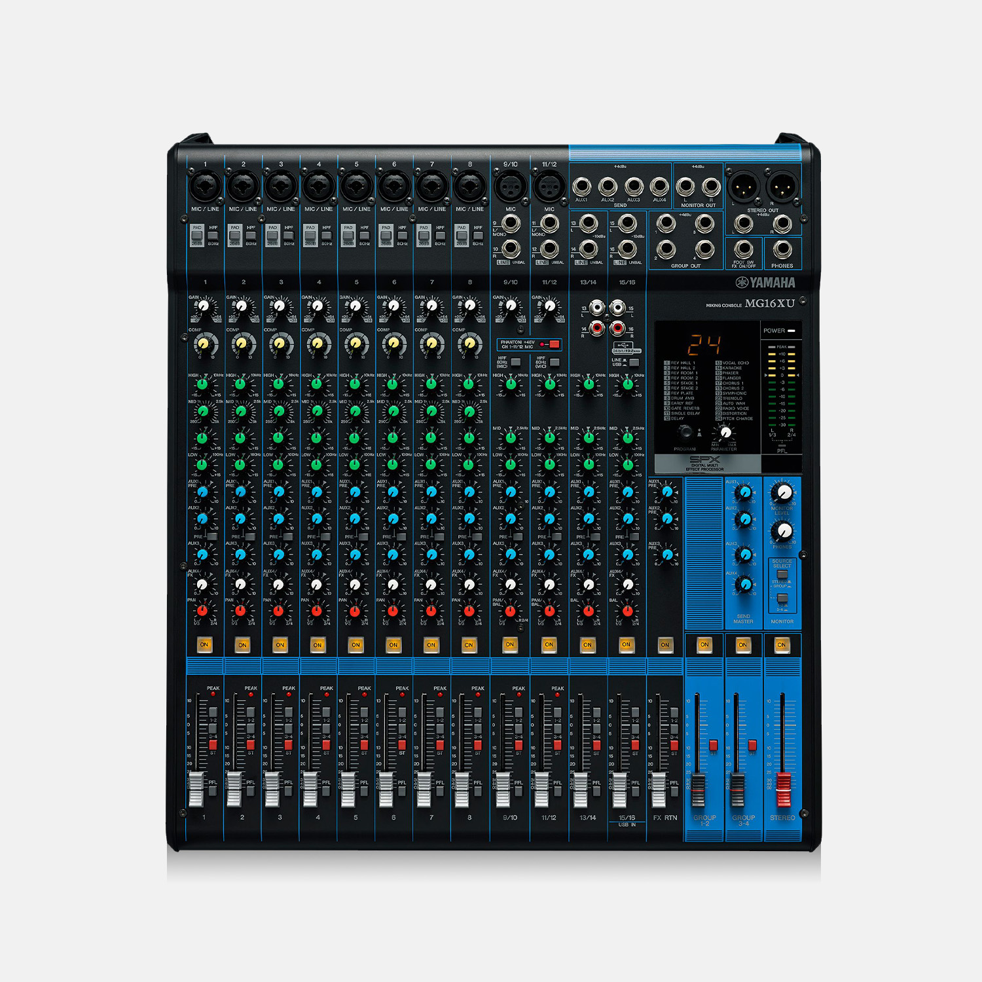Enable the PHANTOM +48V switch
The image size is (982, 982).
point(555,345)
